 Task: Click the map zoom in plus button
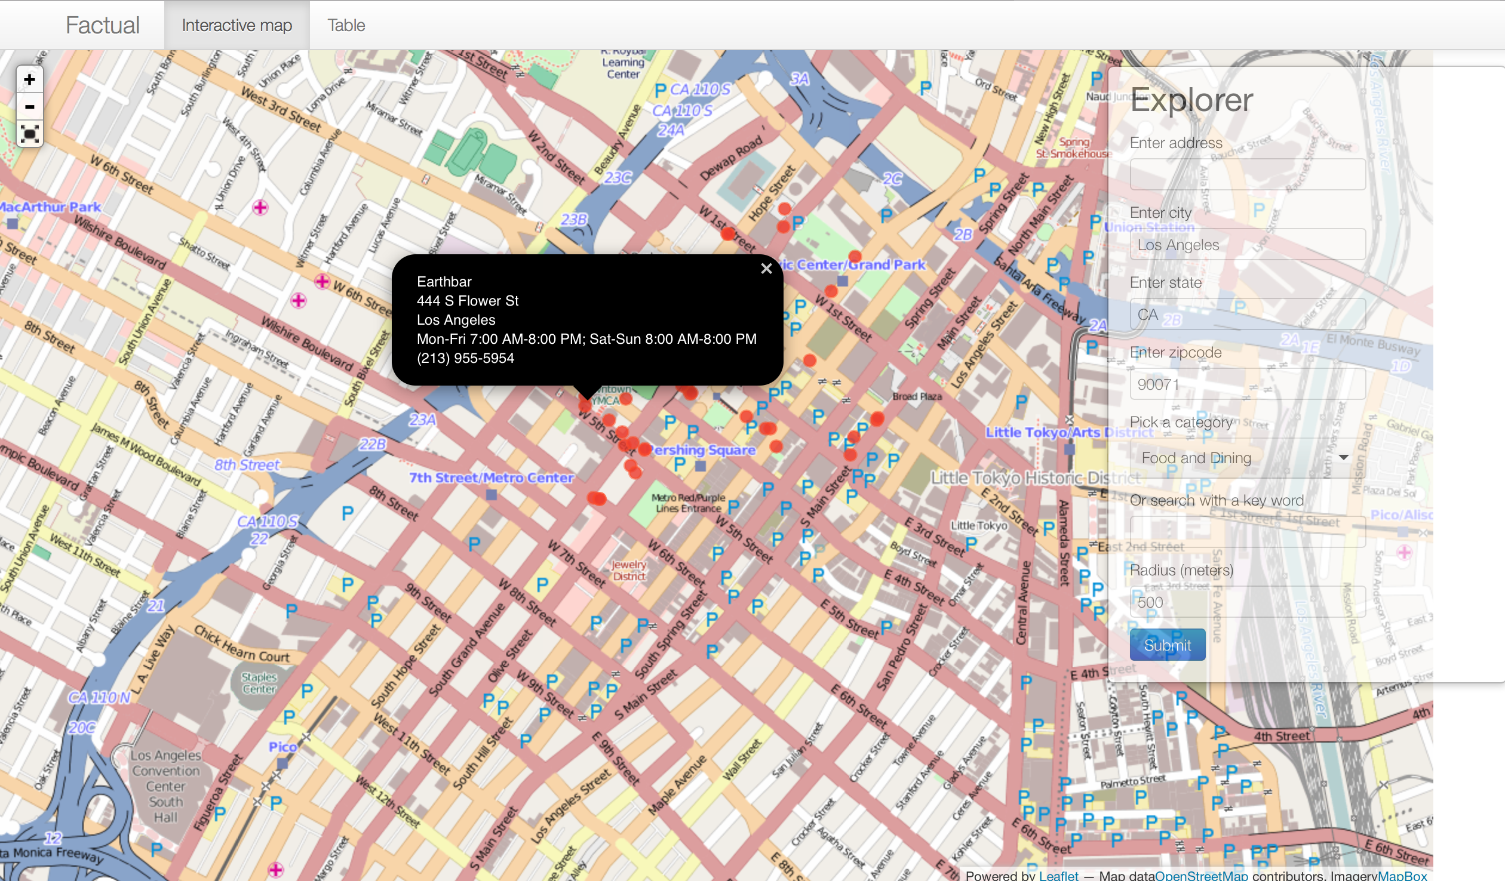tap(29, 80)
